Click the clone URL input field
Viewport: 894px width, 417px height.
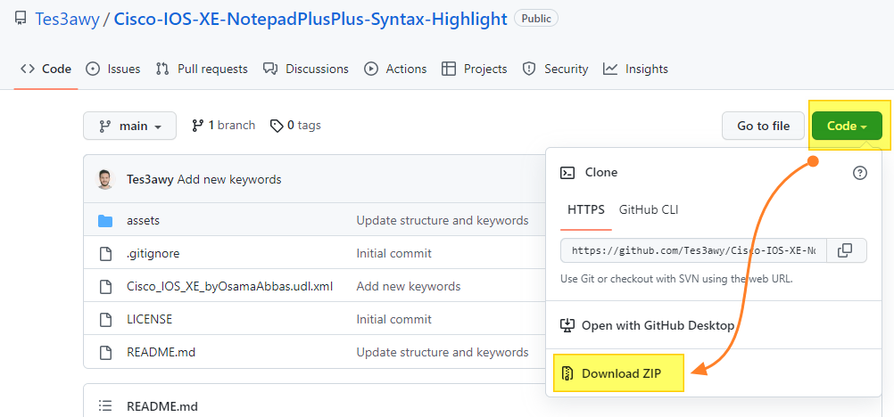[693, 250]
